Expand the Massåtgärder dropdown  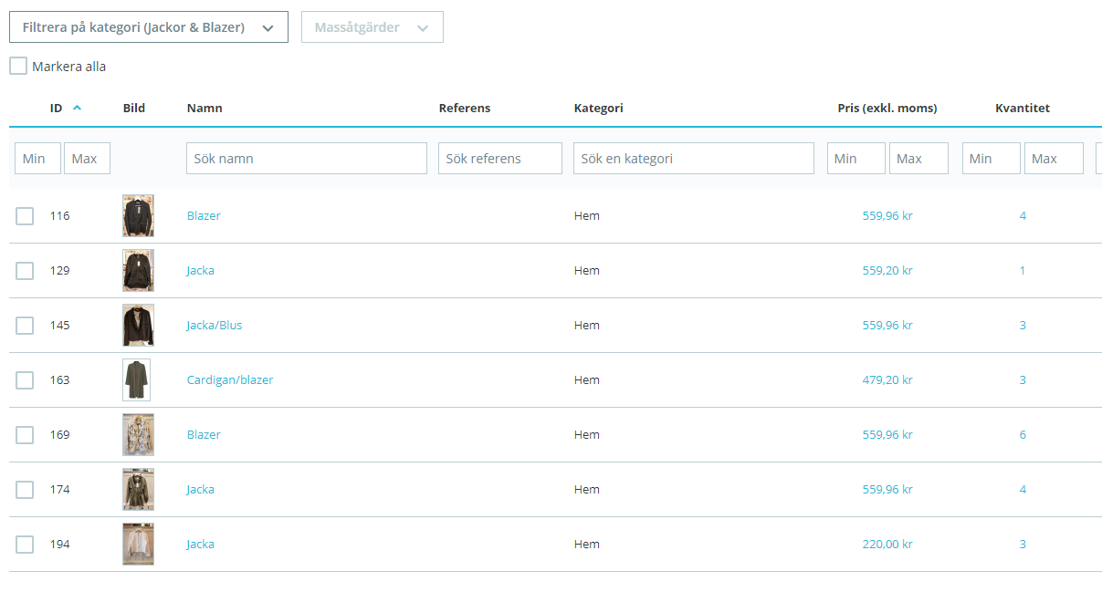pos(373,27)
